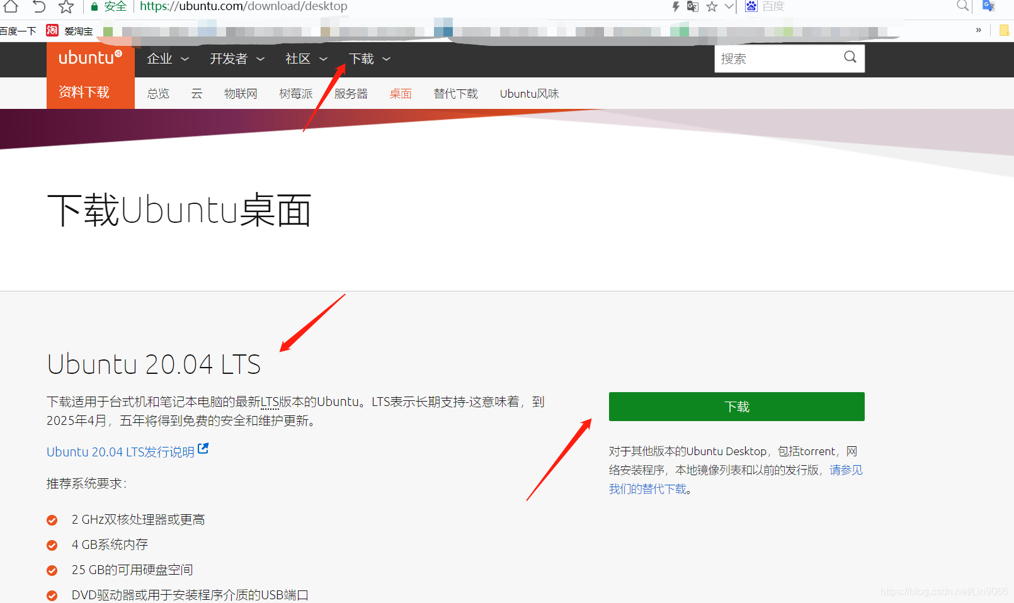Click the page URL in address bar
This screenshot has height=603, width=1014.
coord(244,6)
